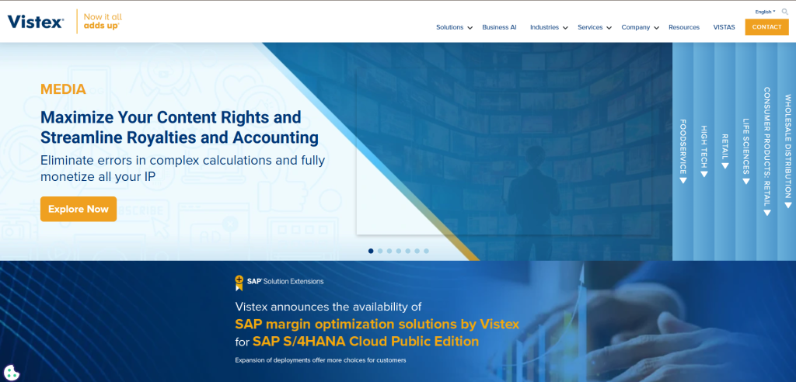Open the cookie preferences icon
This screenshot has height=382, width=796.
[x=12, y=372]
